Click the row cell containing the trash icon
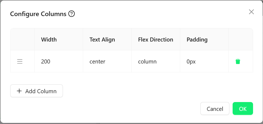 coord(241,62)
